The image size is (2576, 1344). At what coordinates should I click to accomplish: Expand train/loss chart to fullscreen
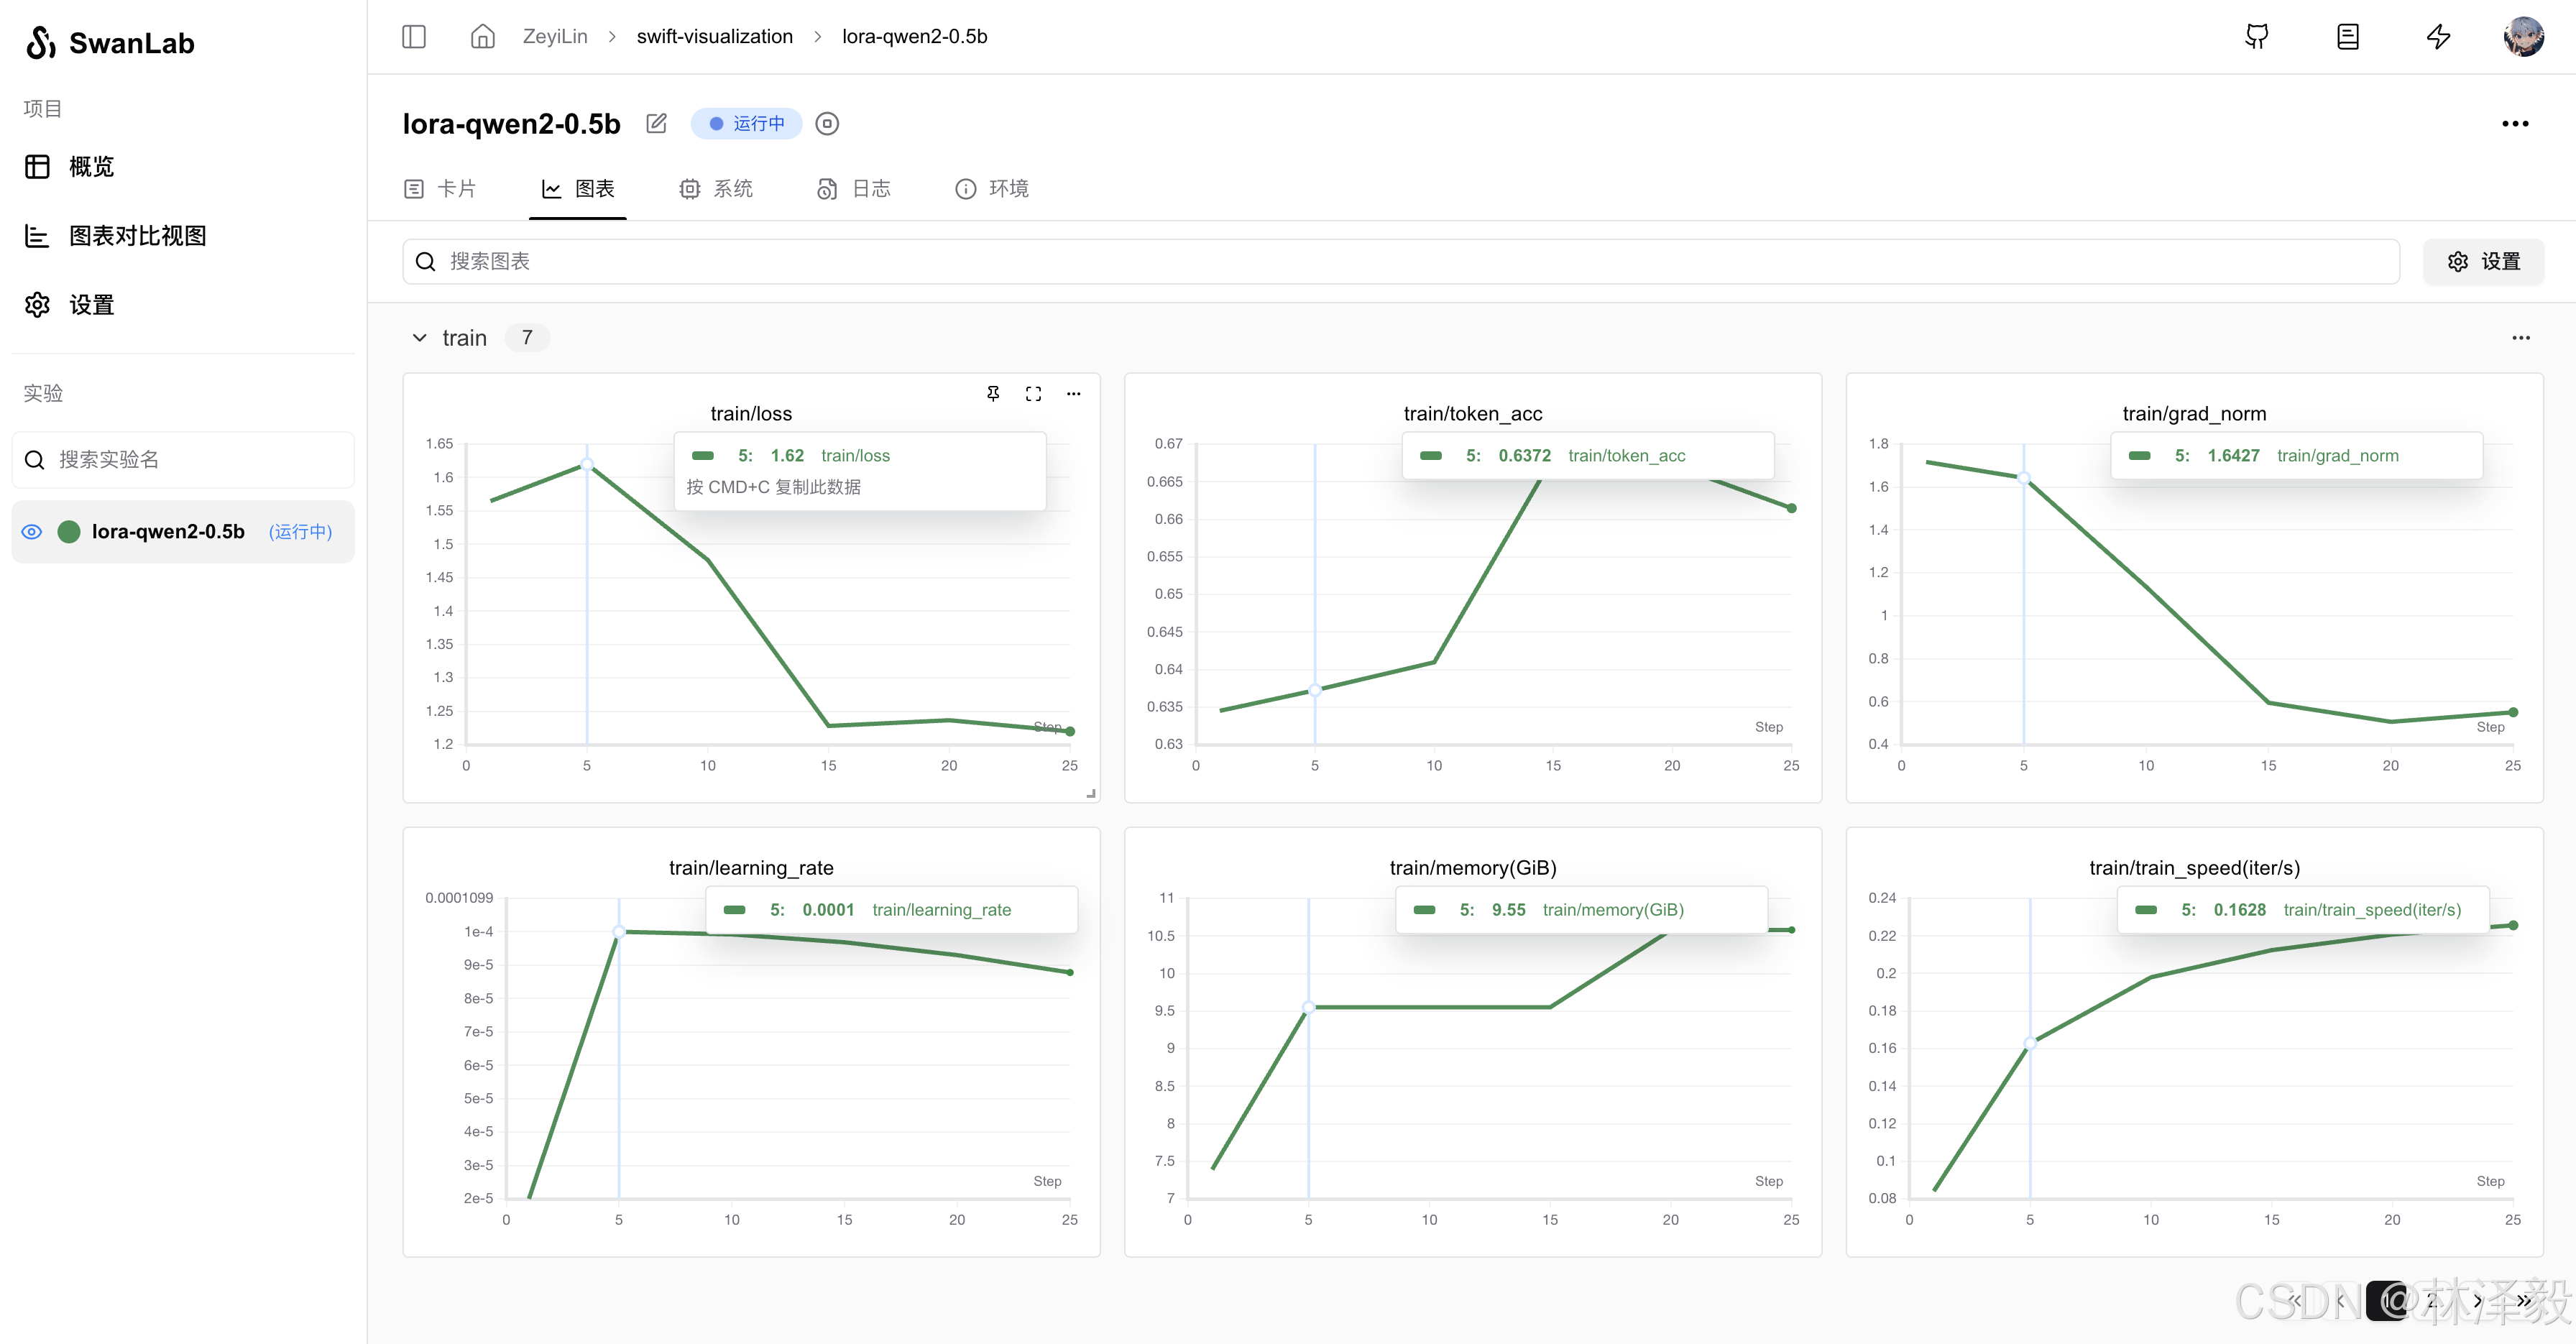[1033, 394]
